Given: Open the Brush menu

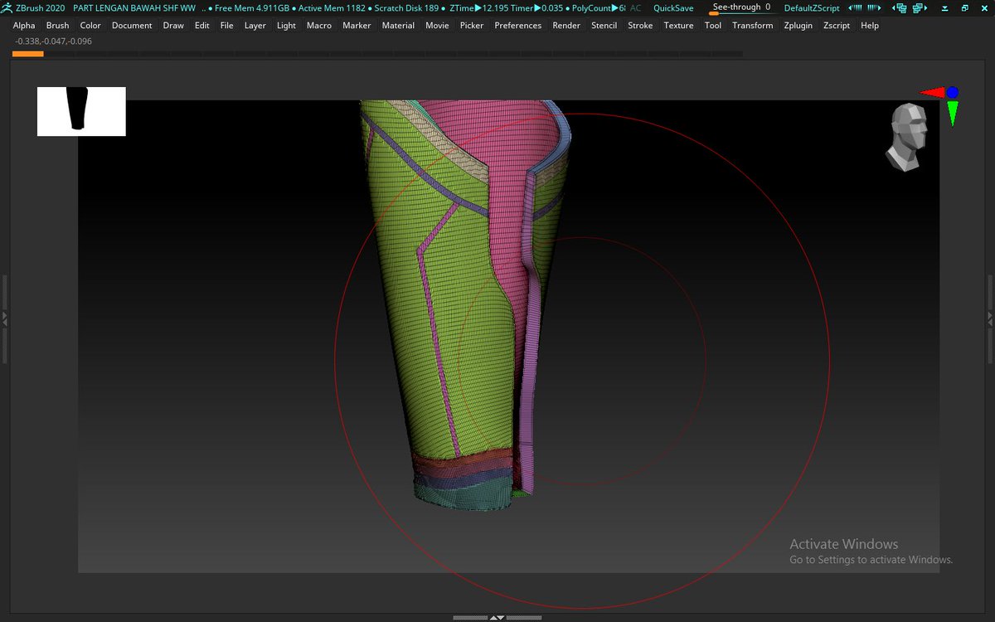Looking at the screenshot, I should (x=58, y=26).
